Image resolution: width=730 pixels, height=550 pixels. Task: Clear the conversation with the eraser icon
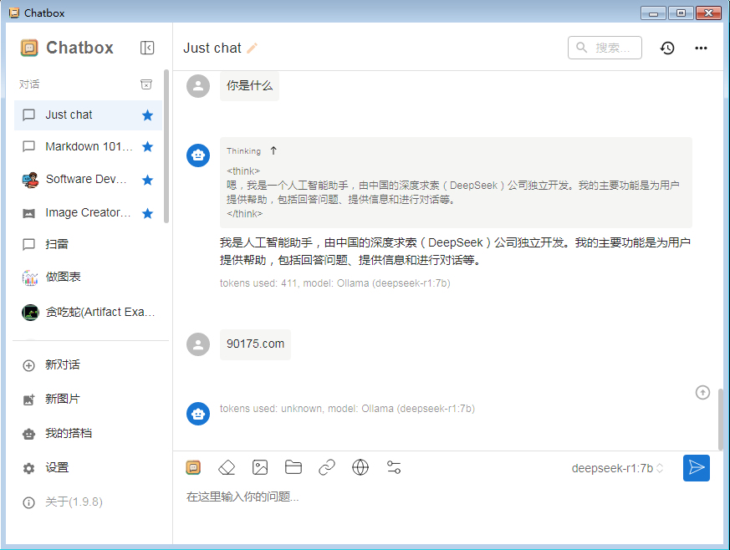tap(227, 467)
